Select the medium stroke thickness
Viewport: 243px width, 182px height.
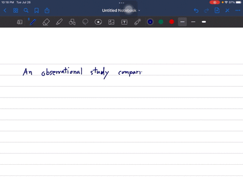click(x=182, y=22)
